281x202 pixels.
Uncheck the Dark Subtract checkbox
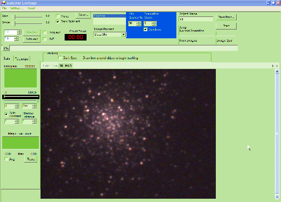pyautogui.click(x=58, y=21)
